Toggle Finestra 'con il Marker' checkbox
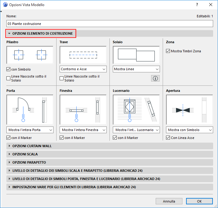The image size is (218, 208). 62,138
